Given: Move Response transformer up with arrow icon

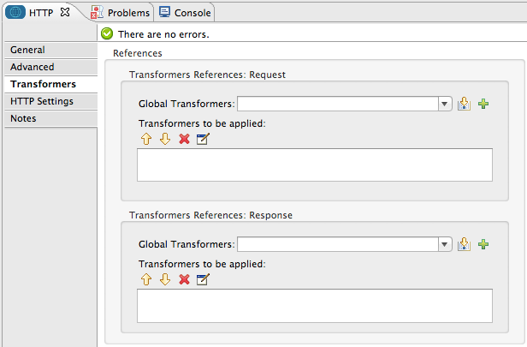Looking at the screenshot, I should click(x=146, y=279).
